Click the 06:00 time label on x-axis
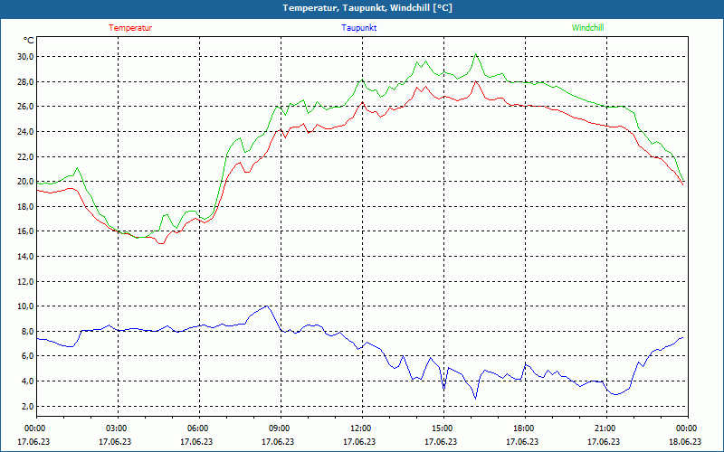This screenshot has width=724, height=452. [x=199, y=428]
